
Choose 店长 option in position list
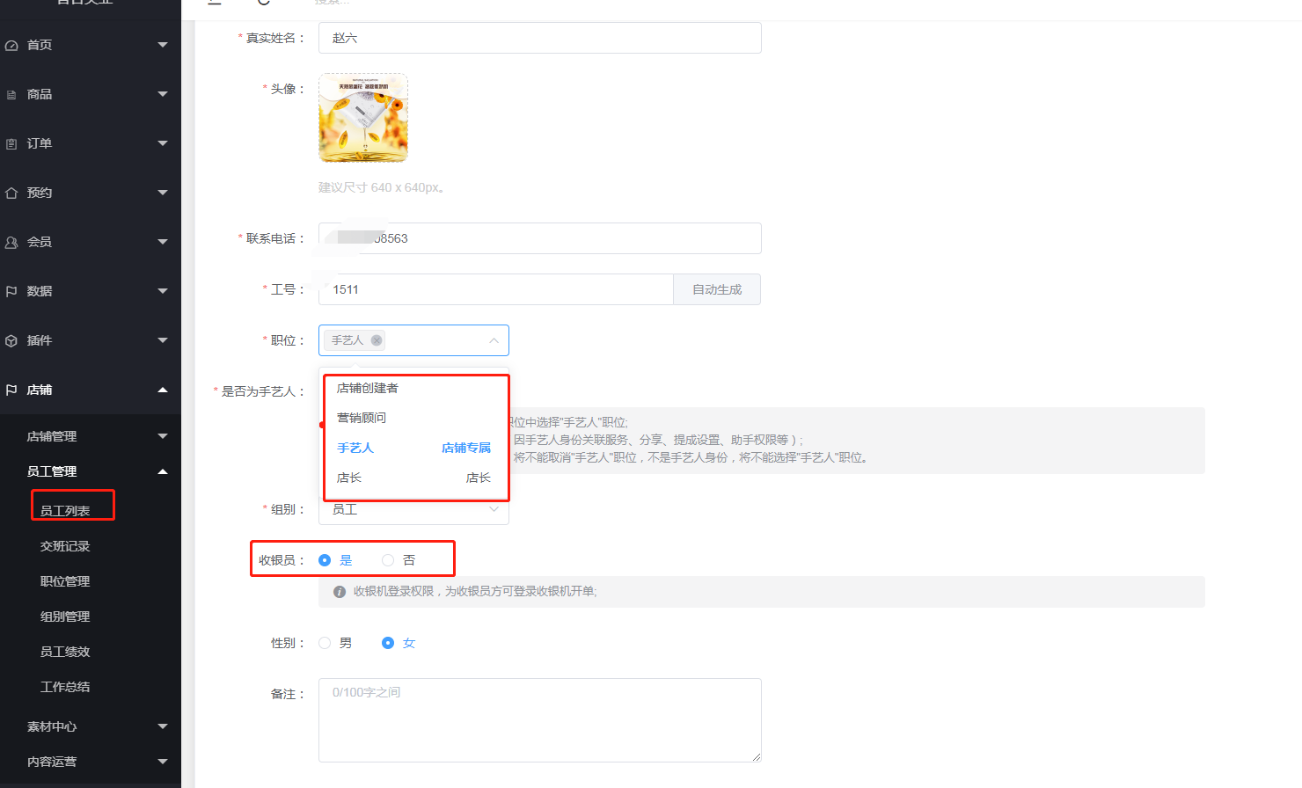click(413, 478)
